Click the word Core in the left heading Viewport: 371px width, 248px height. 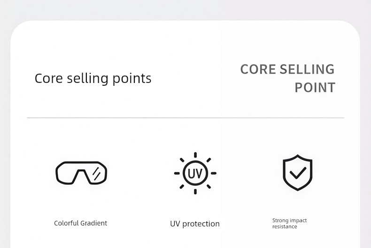tap(48, 78)
